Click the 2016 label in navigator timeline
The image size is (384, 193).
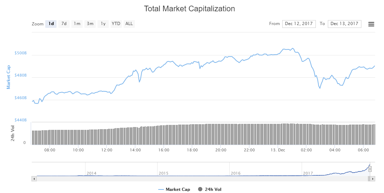(x=236, y=173)
